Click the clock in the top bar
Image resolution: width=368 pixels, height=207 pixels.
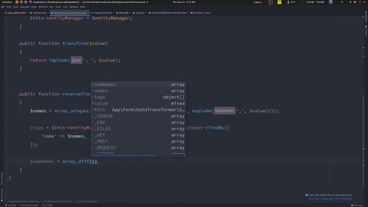184,2
